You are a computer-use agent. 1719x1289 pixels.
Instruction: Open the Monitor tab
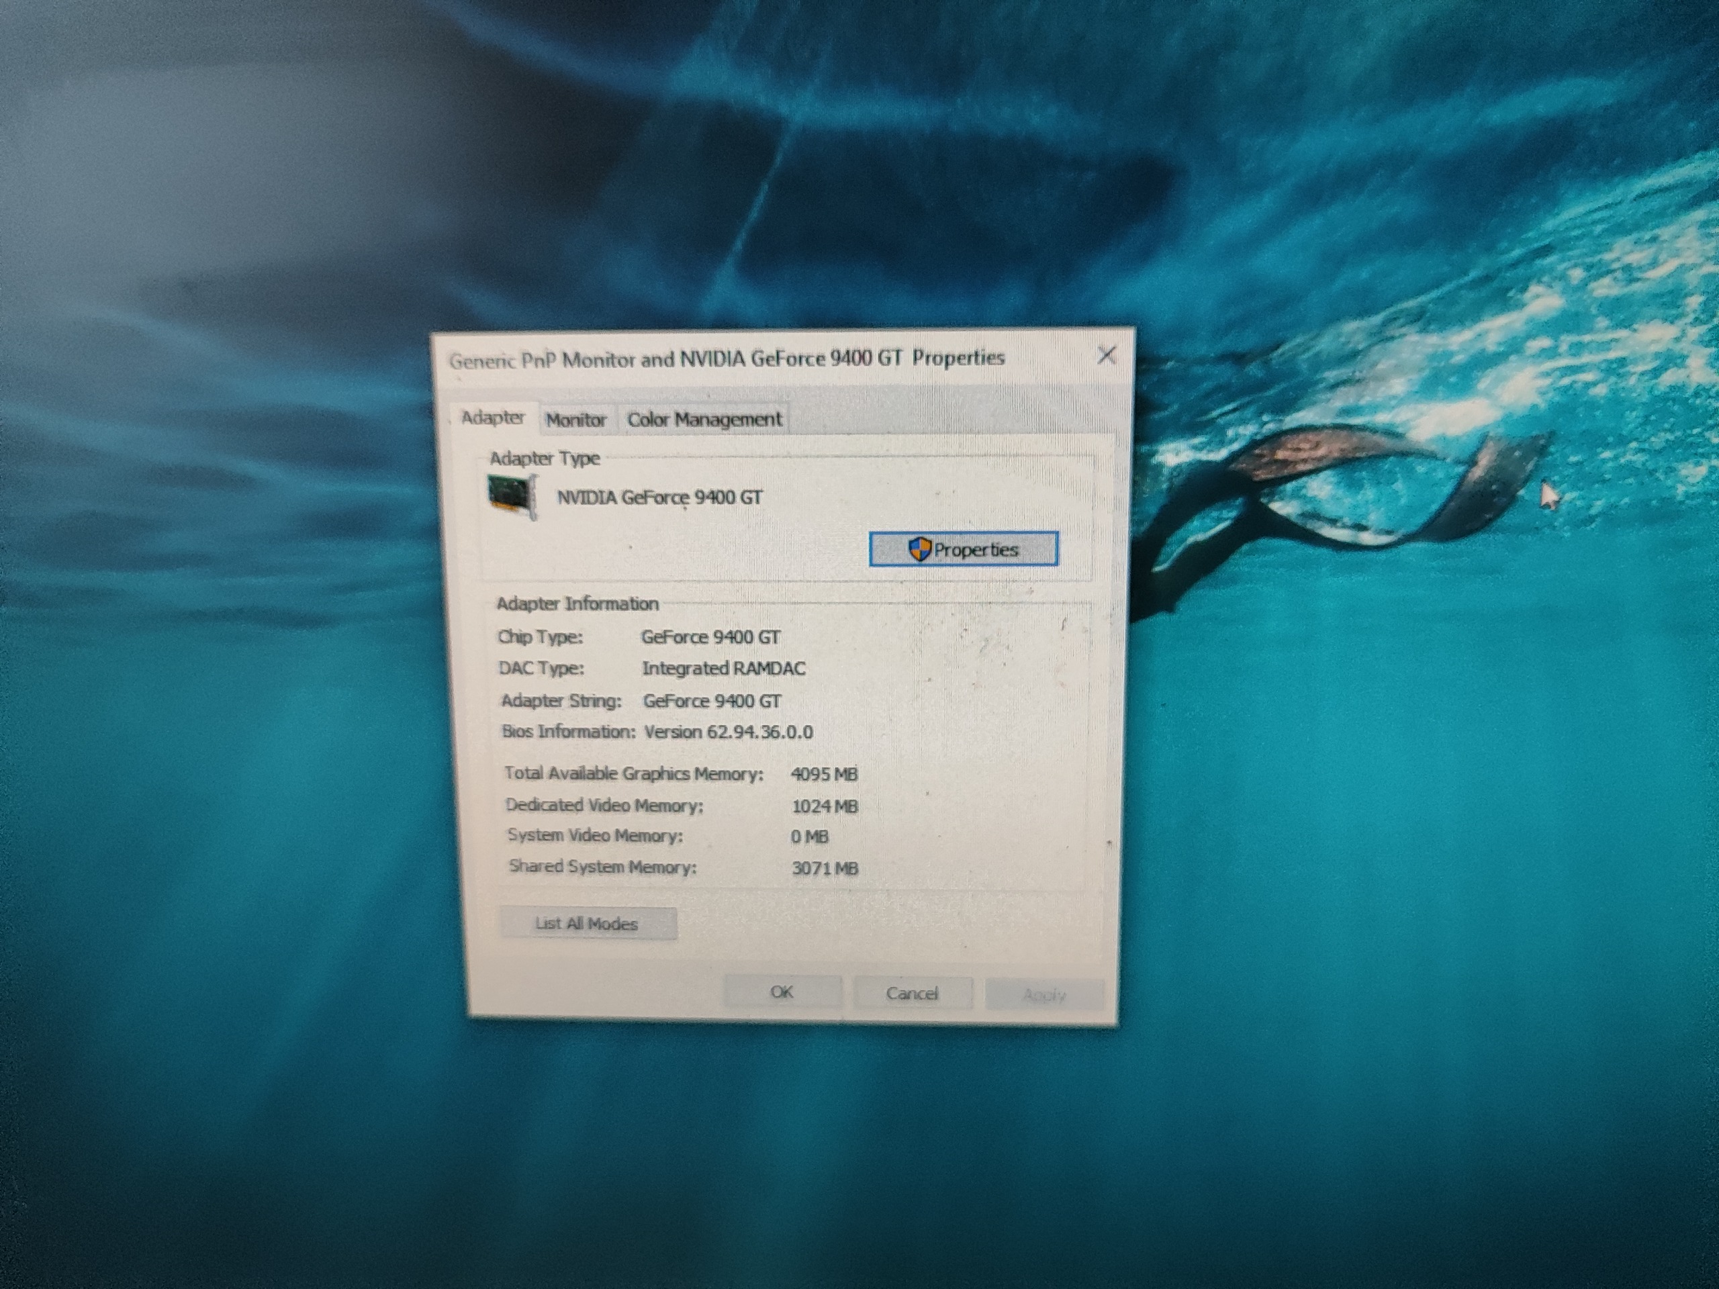(x=576, y=420)
